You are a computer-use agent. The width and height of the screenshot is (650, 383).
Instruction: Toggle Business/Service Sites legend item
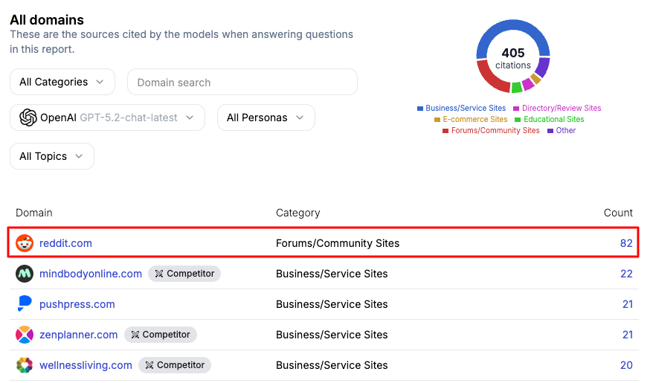pos(461,108)
